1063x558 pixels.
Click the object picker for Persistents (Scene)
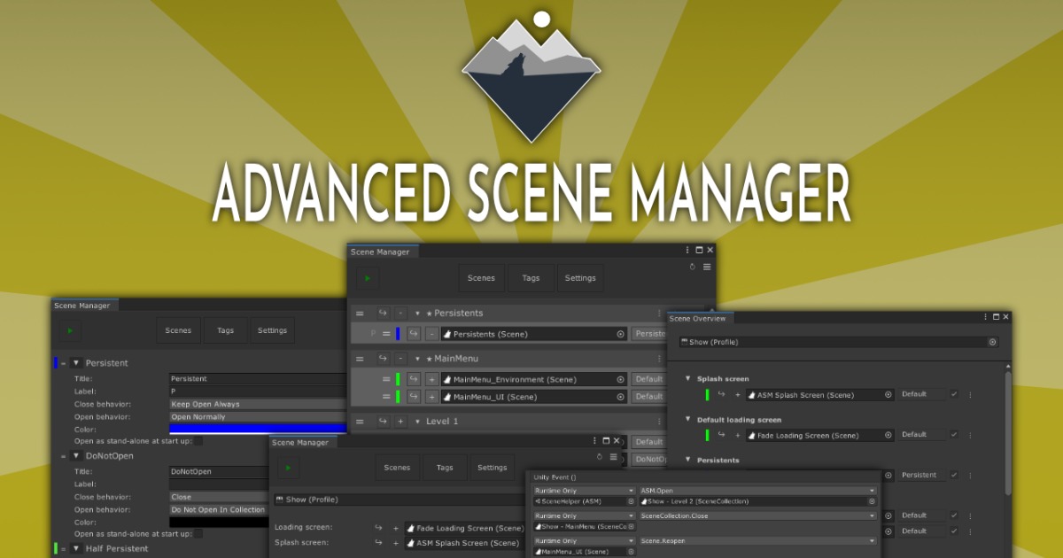pos(620,334)
